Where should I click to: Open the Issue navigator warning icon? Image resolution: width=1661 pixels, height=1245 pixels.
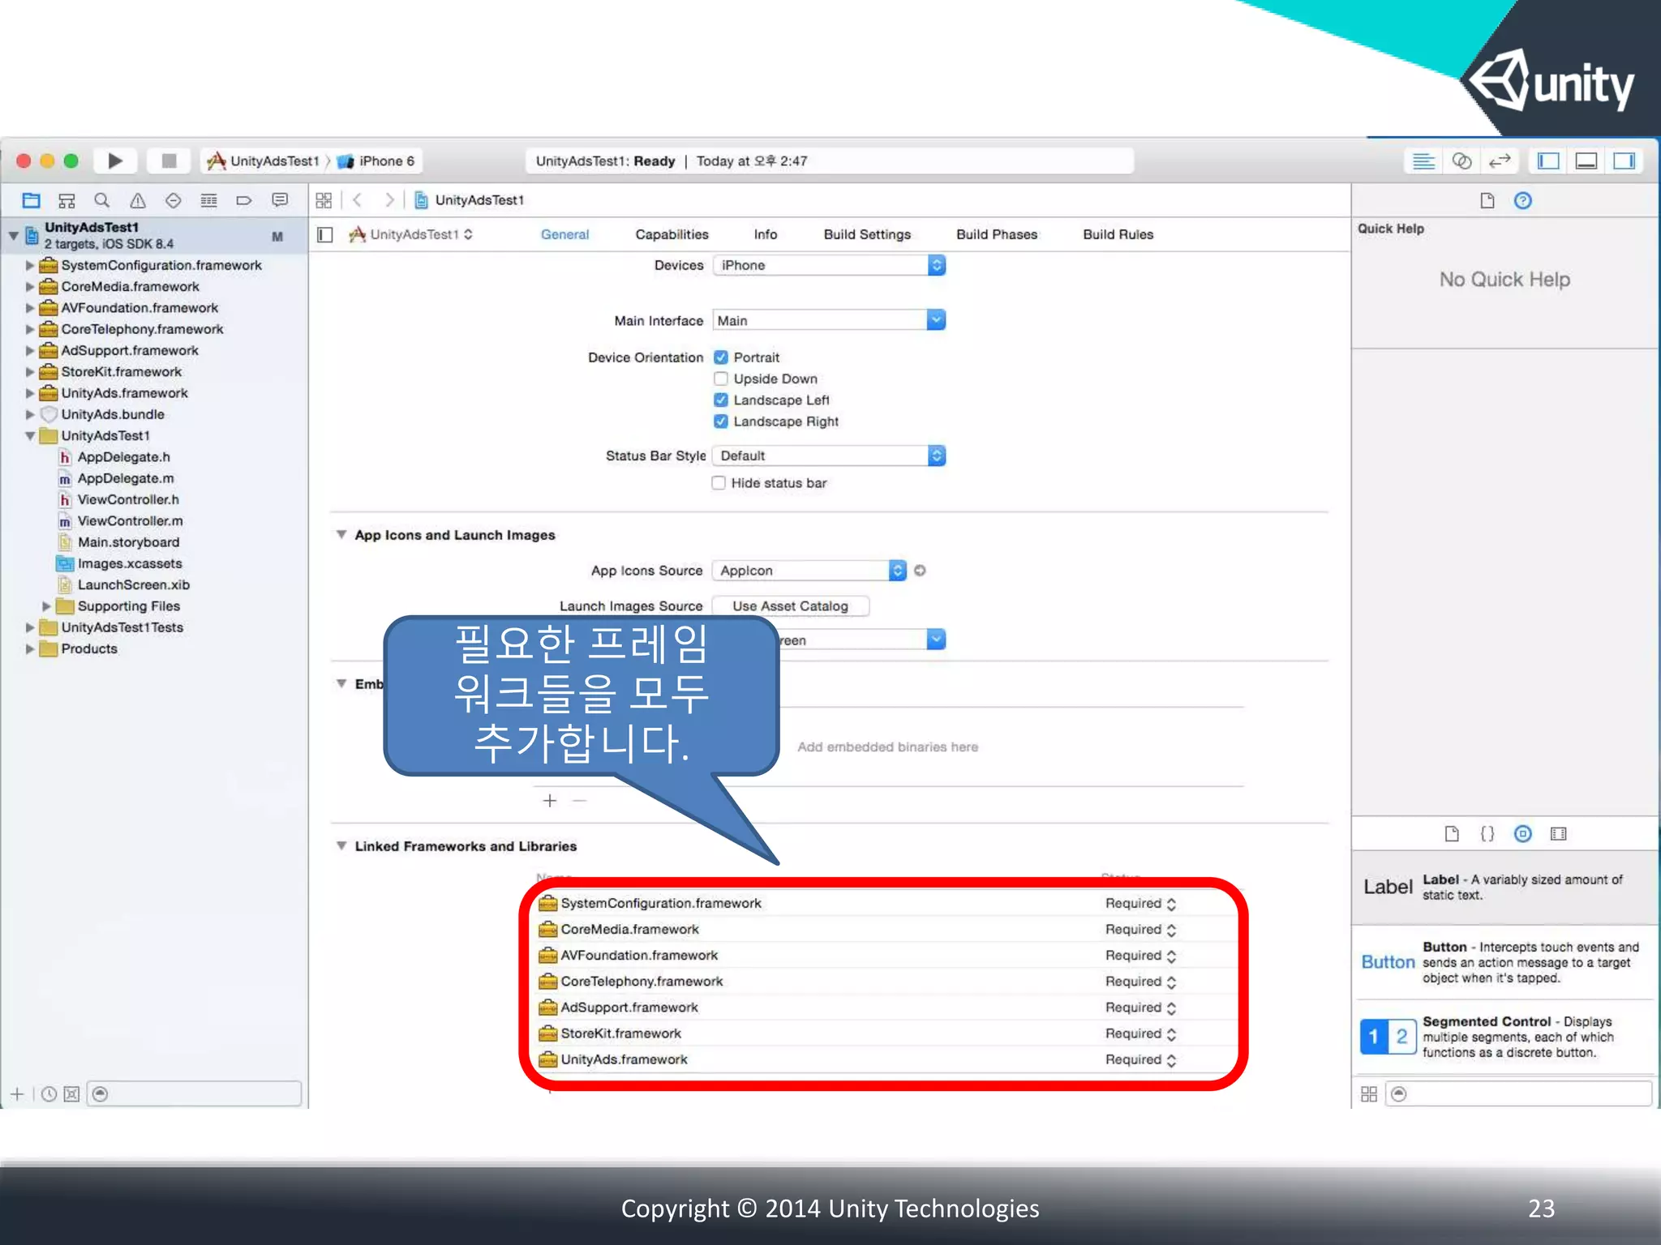(138, 200)
